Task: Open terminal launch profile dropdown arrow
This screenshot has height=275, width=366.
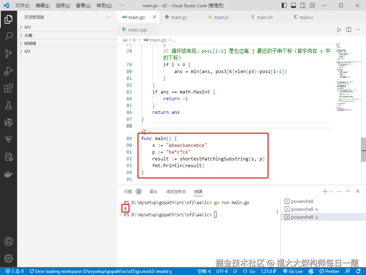Action: pos(331,192)
